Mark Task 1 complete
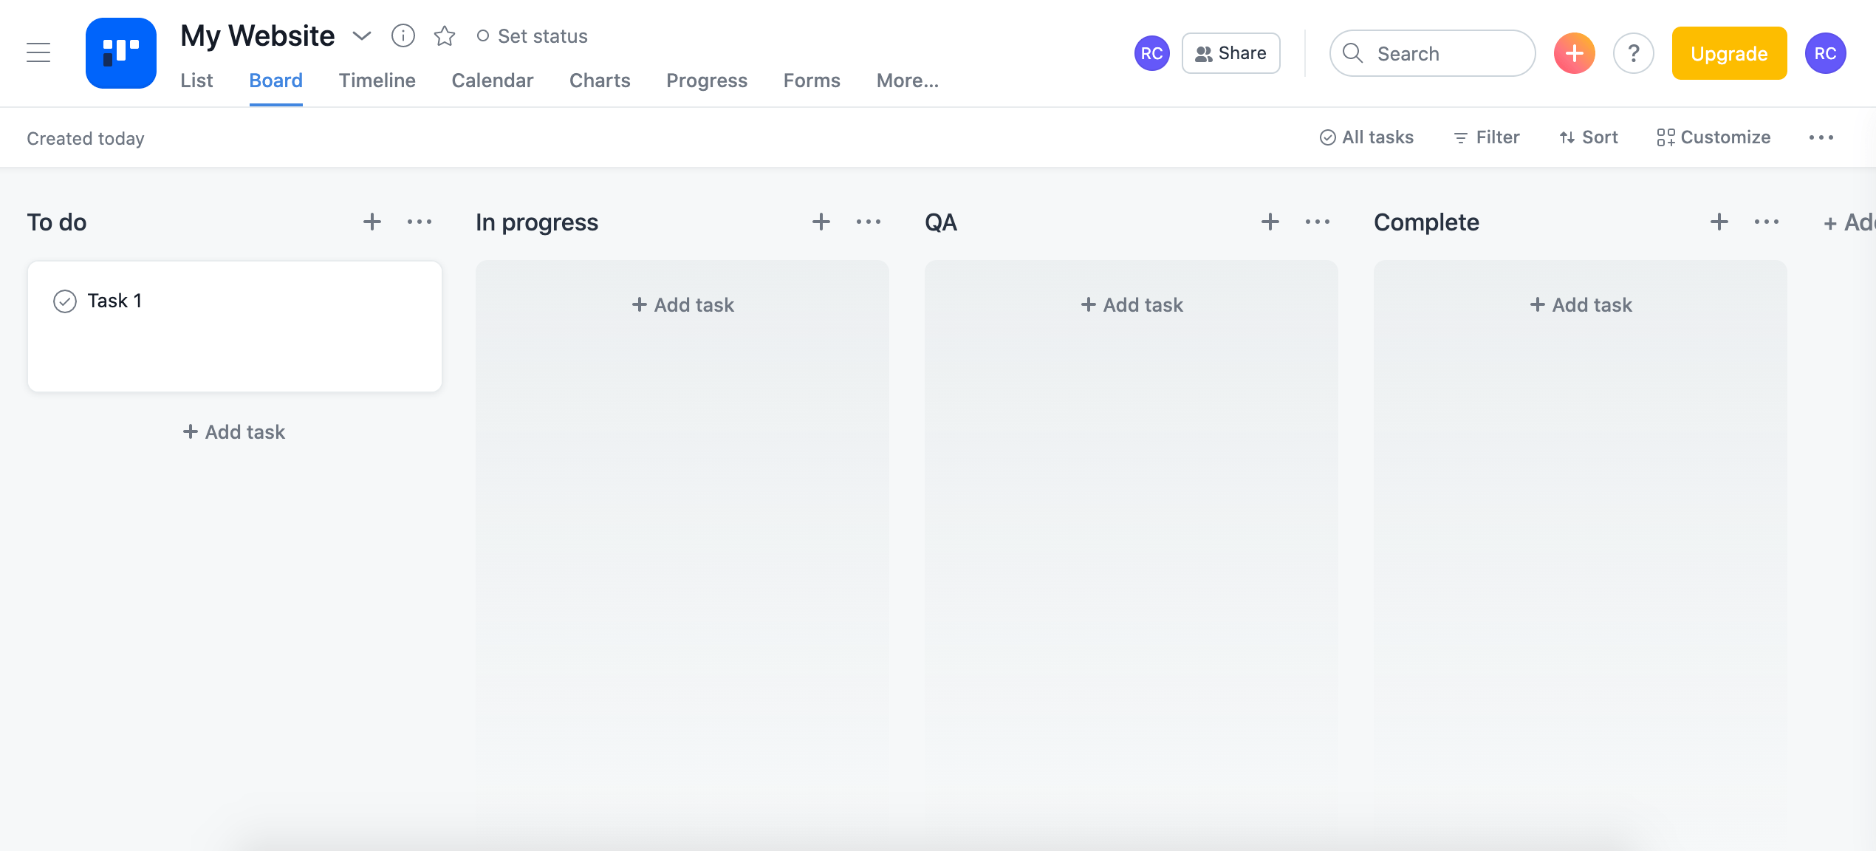The image size is (1876, 851). click(x=65, y=301)
